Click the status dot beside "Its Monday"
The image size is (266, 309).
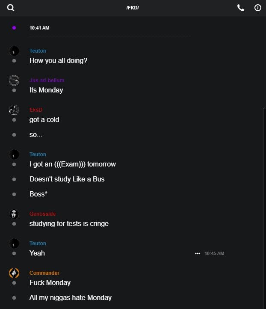click(x=14, y=90)
